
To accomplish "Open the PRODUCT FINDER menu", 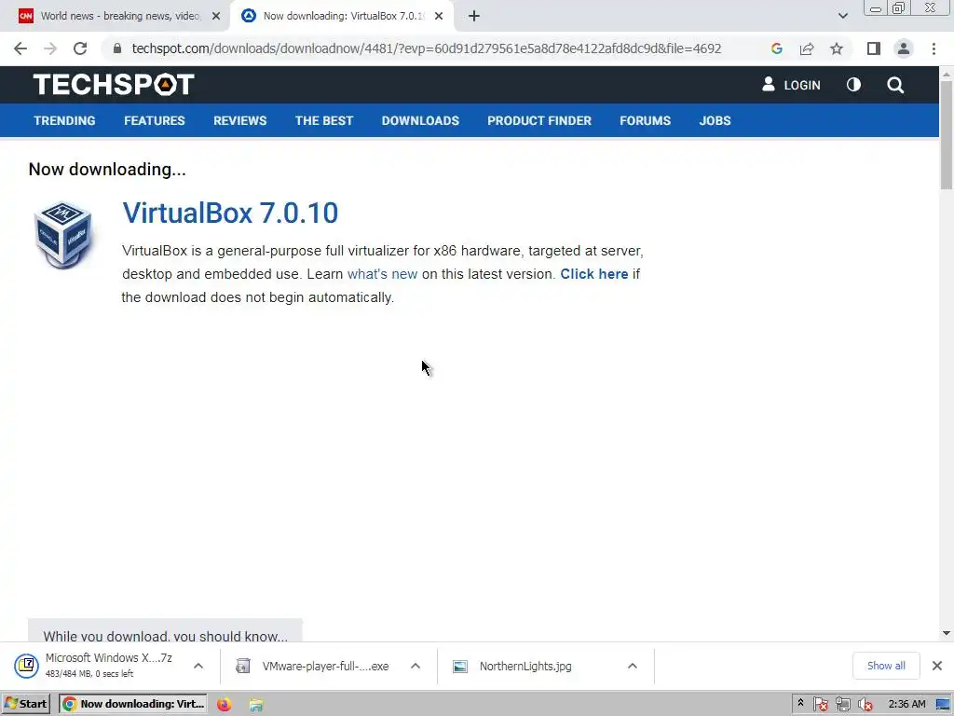I will click(x=539, y=120).
